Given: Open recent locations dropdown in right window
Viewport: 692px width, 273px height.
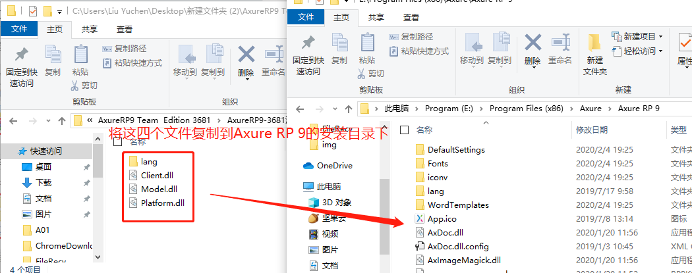Looking at the screenshot, I should point(335,109).
